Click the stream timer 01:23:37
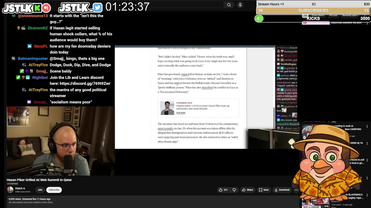Viewport: 371px width, 208px height. [x=128, y=7]
